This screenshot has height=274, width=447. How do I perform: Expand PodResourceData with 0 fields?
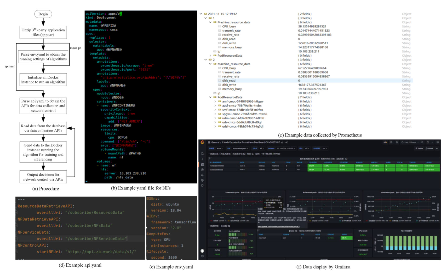tap(210, 56)
